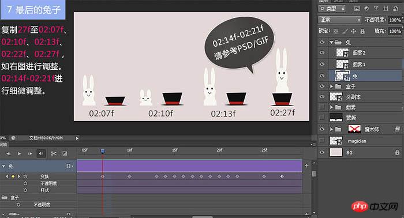Screen dimensions: 404x218
Task: Click the transition icon beside the scissors
Action: (65, 153)
